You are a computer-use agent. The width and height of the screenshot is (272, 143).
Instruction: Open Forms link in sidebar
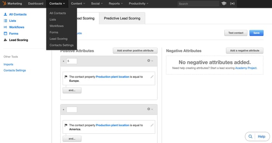coord(14,34)
